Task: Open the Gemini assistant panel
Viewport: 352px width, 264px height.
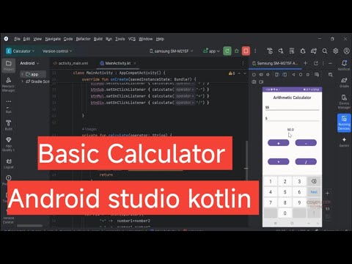Action: (x=344, y=142)
